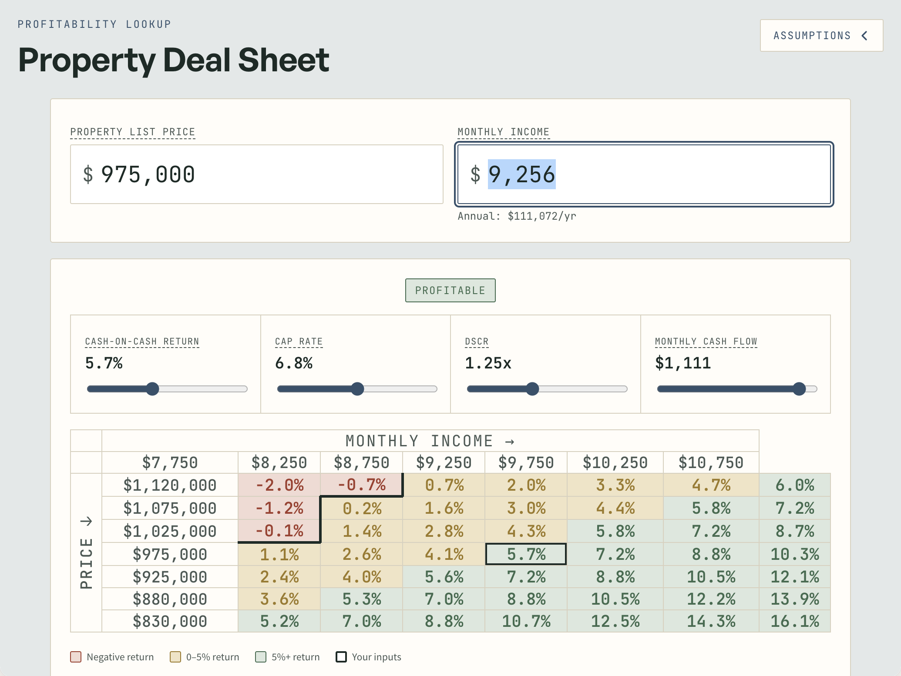Viewport: 901px width, 676px height.
Task: Select the $1,120,000 price row
Action: (x=170, y=485)
